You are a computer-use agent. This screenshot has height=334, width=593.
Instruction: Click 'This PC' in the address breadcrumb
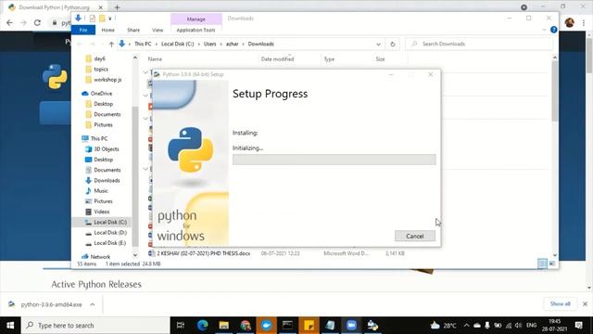click(x=143, y=44)
